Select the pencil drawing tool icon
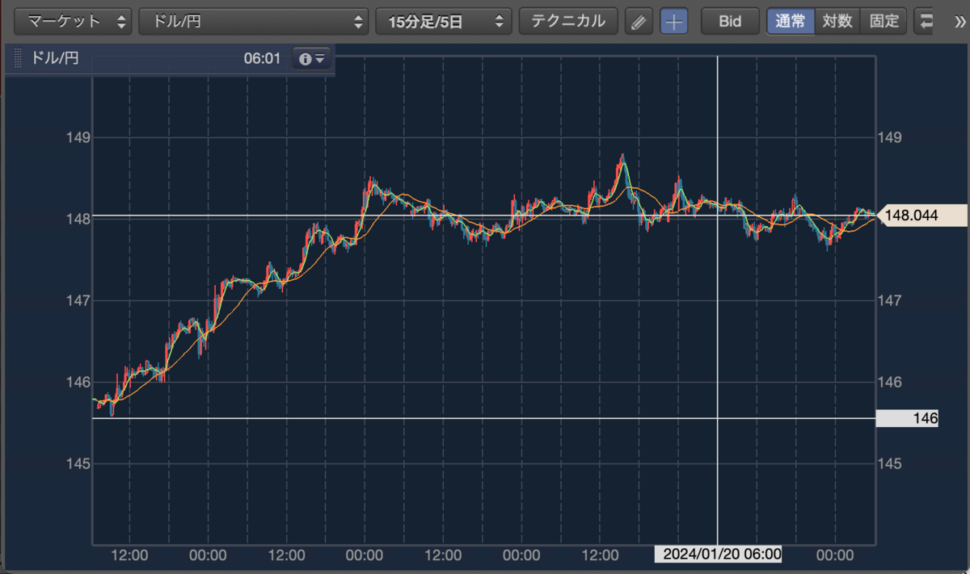Image resolution: width=970 pixels, height=574 pixels. coord(639,22)
